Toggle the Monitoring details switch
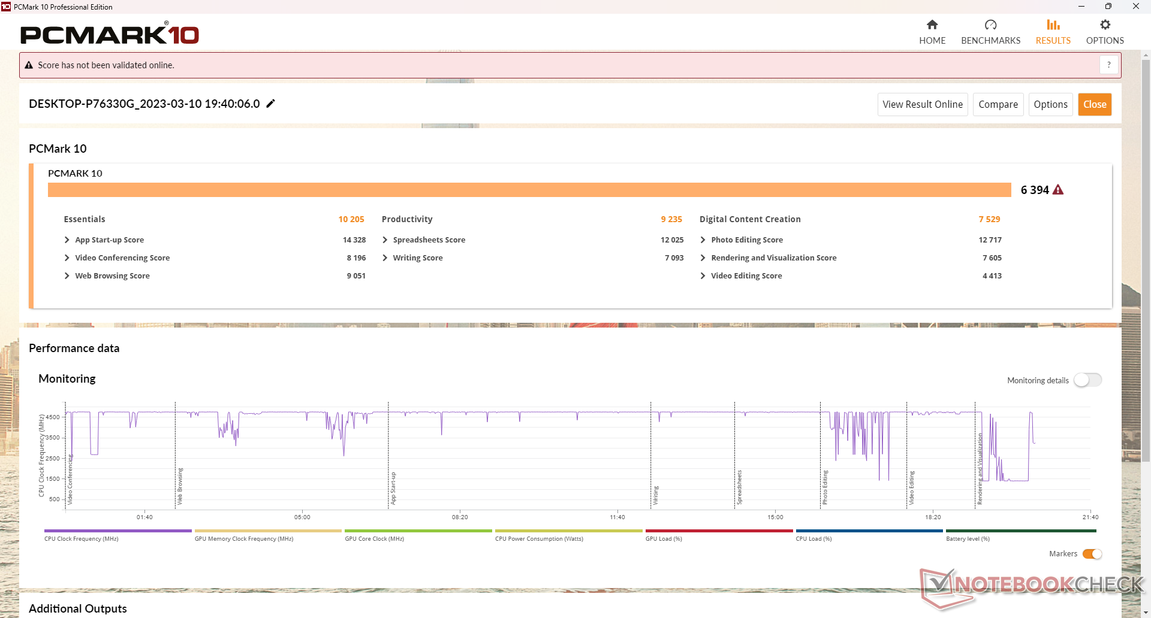 click(1087, 380)
